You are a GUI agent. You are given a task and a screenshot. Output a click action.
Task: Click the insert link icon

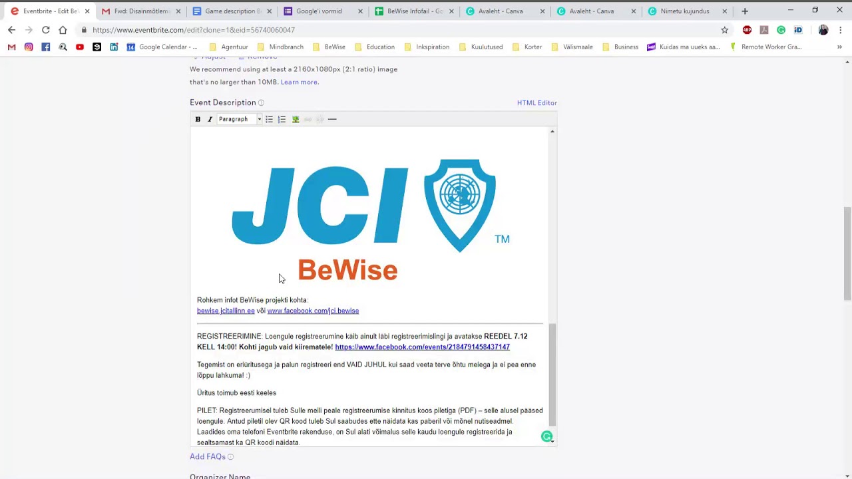pos(308,119)
